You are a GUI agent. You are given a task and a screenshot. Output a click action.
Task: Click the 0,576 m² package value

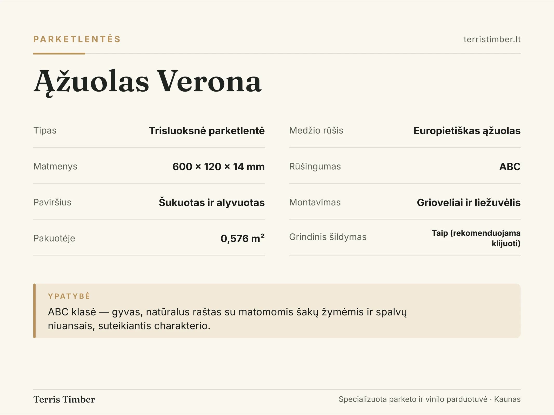point(243,238)
